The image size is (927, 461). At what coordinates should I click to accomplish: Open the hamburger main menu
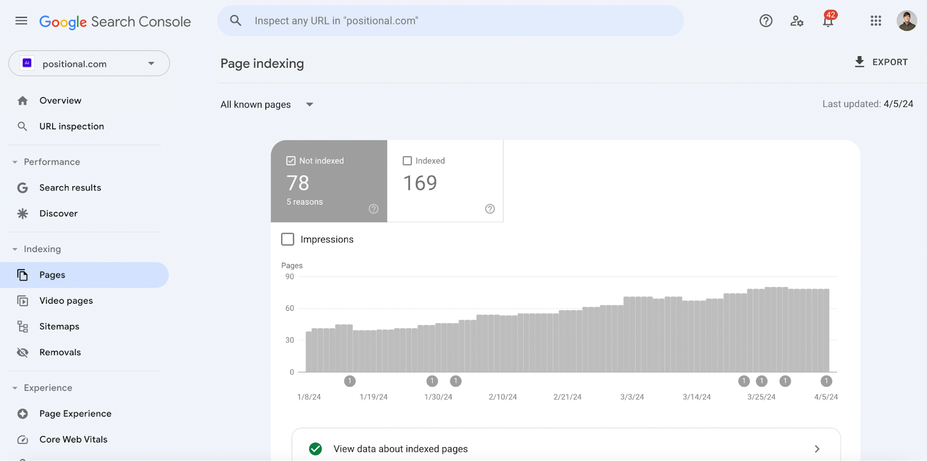tap(21, 21)
